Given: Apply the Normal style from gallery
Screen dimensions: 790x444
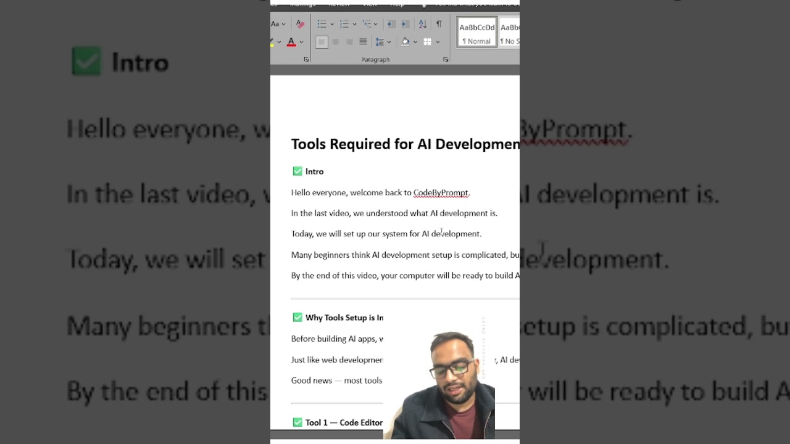Looking at the screenshot, I should [476, 33].
